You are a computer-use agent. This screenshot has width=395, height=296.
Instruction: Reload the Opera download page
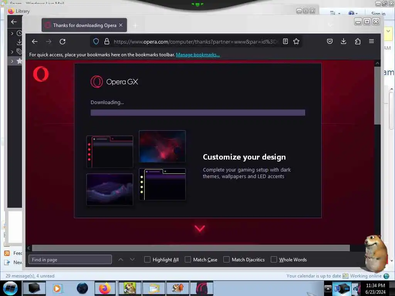tap(62, 42)
